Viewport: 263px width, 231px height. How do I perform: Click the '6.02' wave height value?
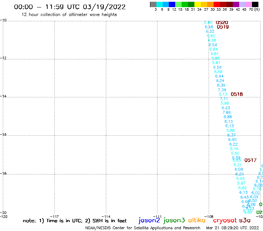coord(256,193)
